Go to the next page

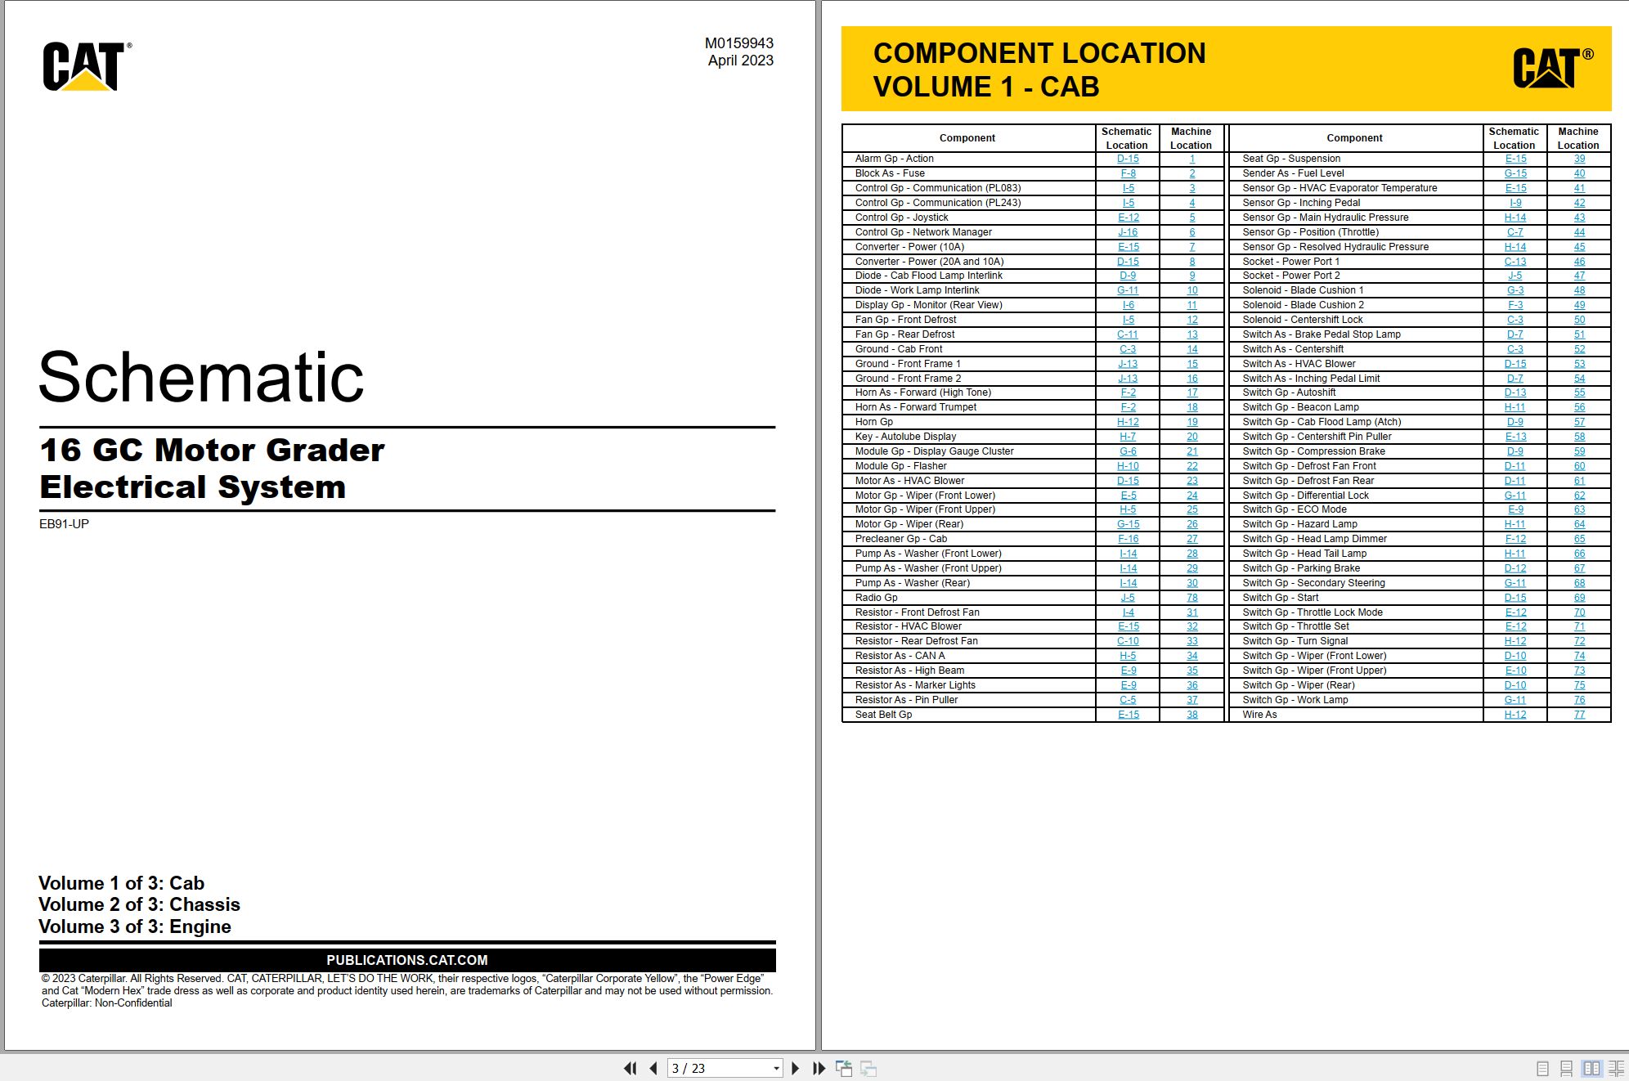(795, 1068)
